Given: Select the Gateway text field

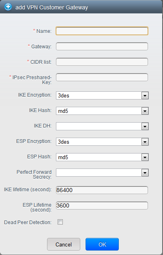Looking at the screenshot, I should point(102,46).
